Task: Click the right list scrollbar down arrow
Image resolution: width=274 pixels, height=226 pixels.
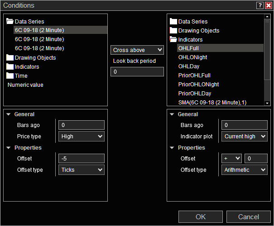Action: (x=267, y=103)
